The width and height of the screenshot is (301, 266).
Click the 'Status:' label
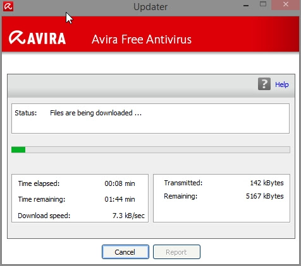tap(26, 113)
